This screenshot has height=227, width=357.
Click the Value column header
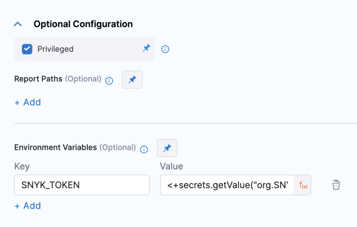point(172,166)
